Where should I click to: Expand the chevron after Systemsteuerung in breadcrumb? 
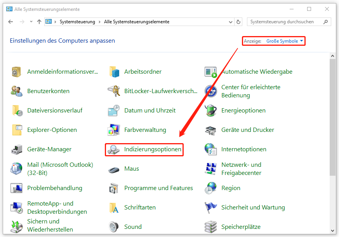tap(99, 22)
